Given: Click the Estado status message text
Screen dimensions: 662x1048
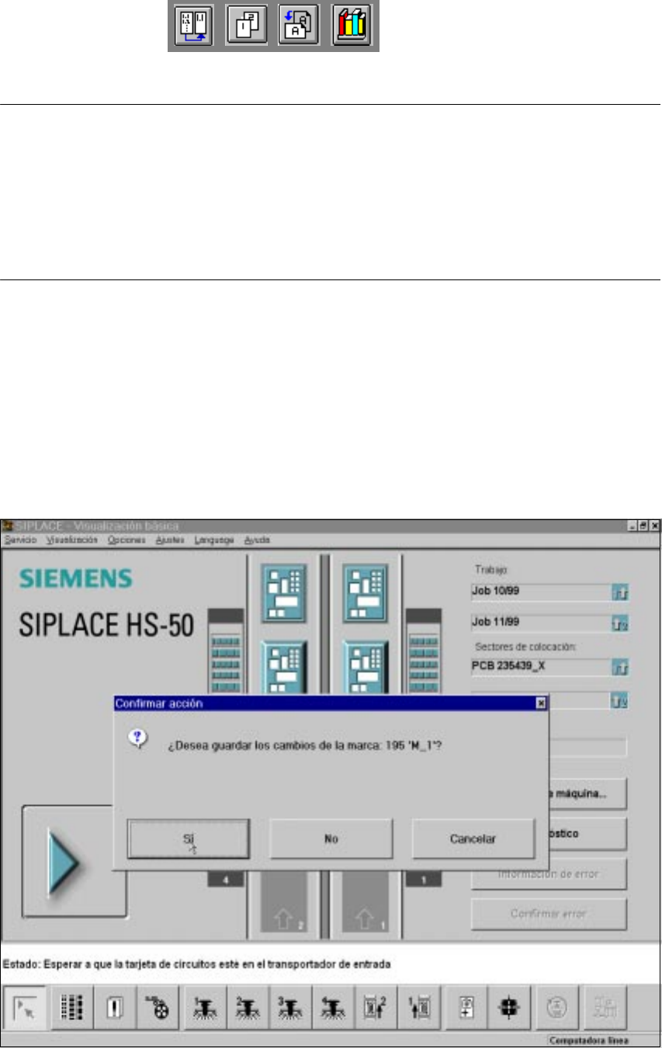Looking at the screenshot, I should coord(196,965).
